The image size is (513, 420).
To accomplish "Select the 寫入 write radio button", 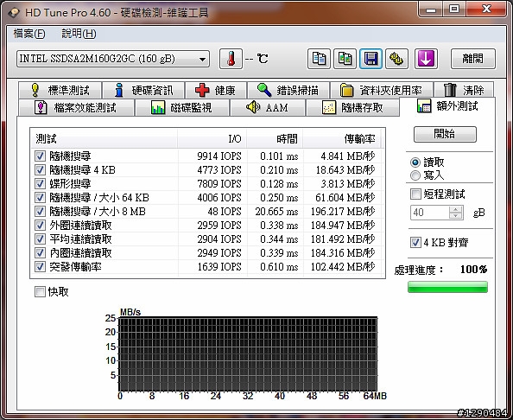I will click(415, 175).
